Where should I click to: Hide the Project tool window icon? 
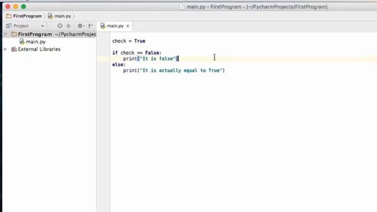click(91, 26)
